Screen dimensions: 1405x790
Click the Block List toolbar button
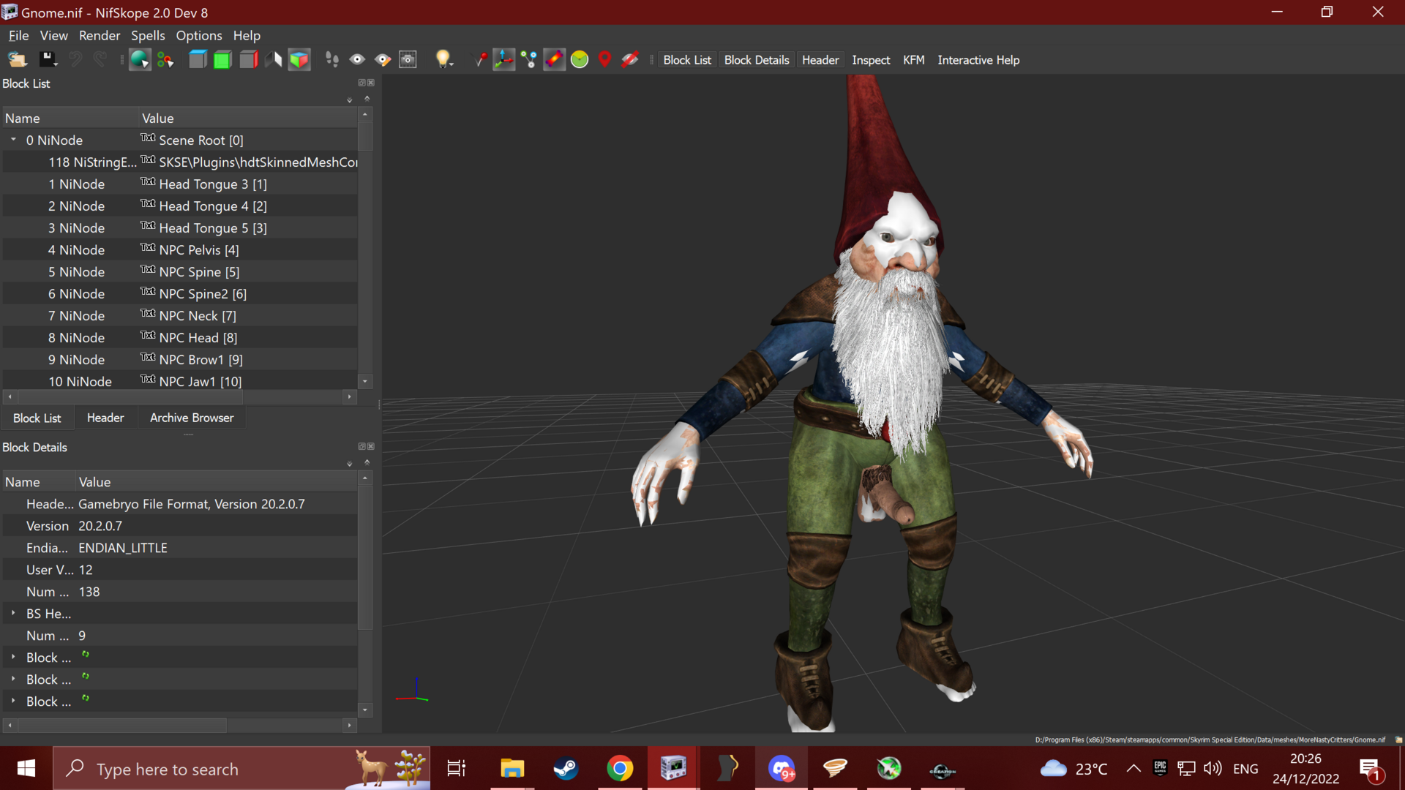point(687,60)
